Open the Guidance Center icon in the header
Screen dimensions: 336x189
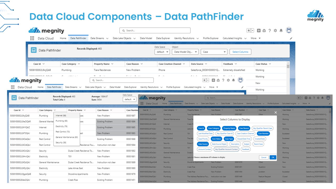(x=264, y=30)
